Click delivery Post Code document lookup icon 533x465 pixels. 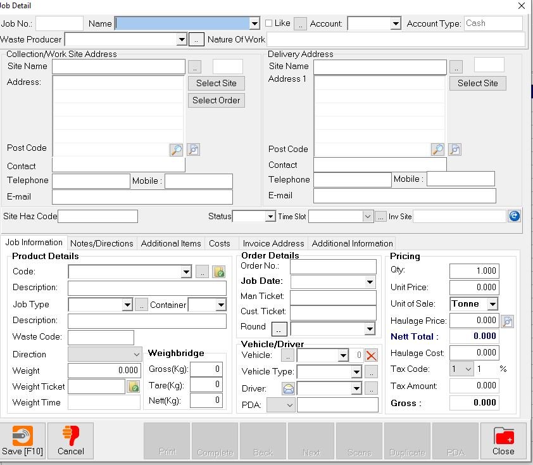(x=455, y=150)
